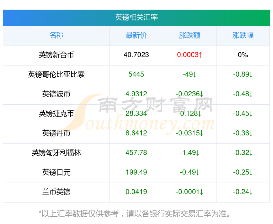Click the percentage -0.24↓
Screen dimensions: 273x224
click(243, 192)
